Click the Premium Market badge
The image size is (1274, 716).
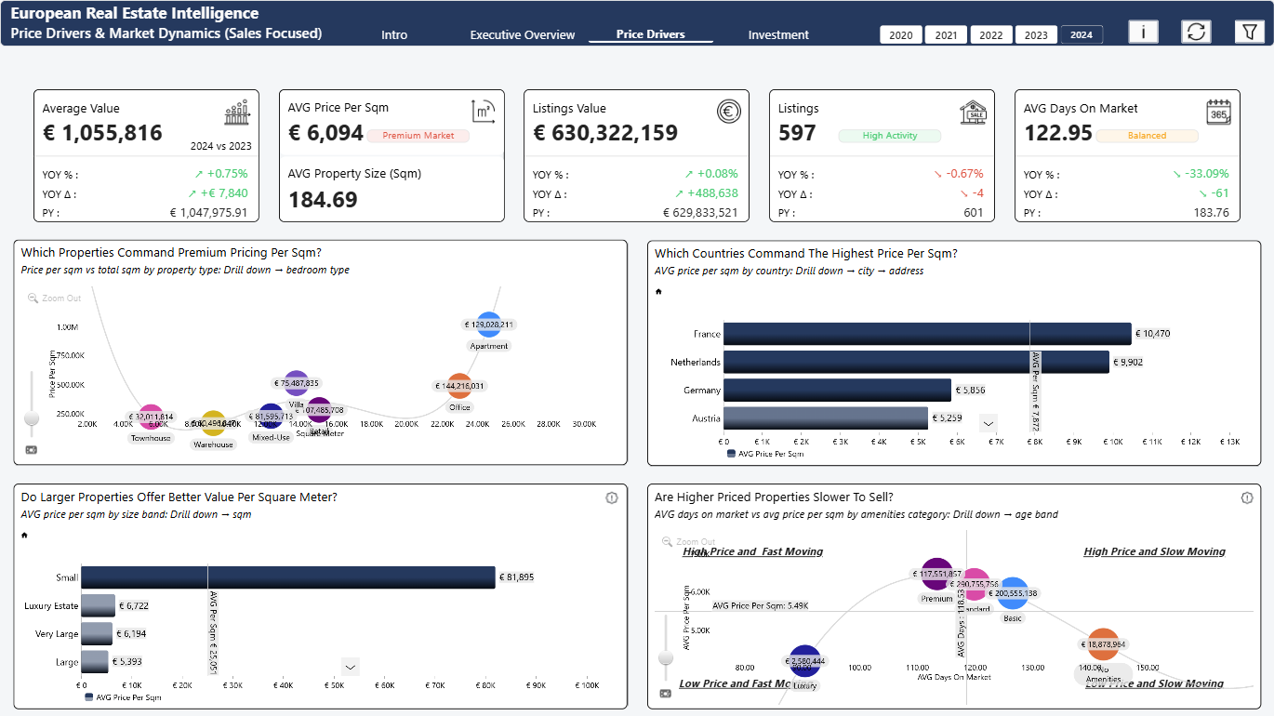point(418,136)
